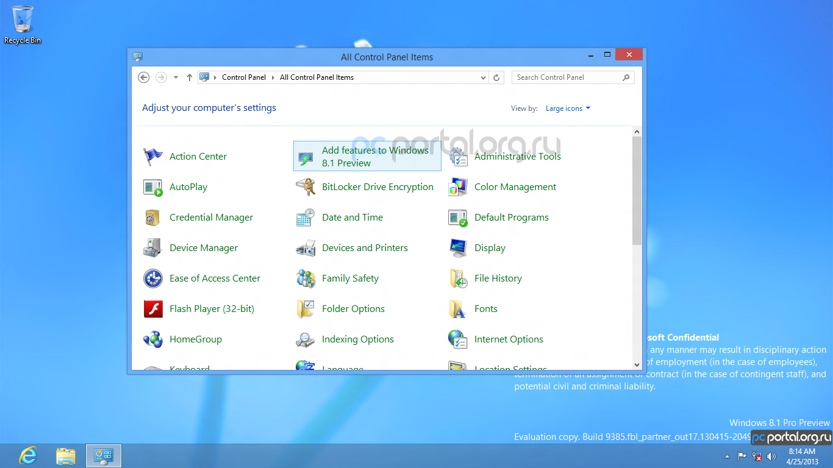Screen dimensions: 833x468
Task: Click the Back navigation button
Action: pyautogui.click(x=143, y=77)
